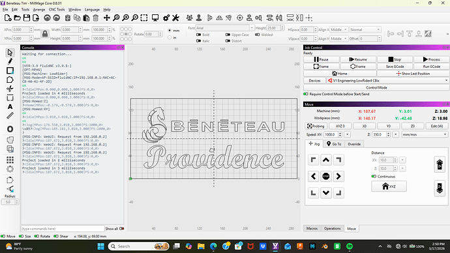Open the Z speed preset dropdown
Screen dimensions: 450x253
[x=395, y=134]
